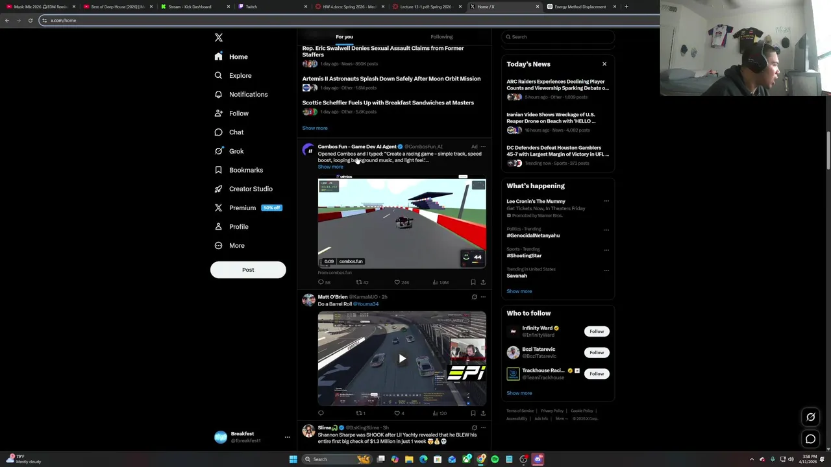The height and width of the screenshot is (467, 831).
Task: Share Matt O'Brien's post
Action: (x=483, y=413)
